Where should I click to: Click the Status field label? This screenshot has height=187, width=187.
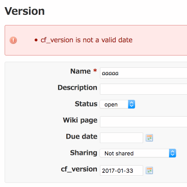point(86,104)
